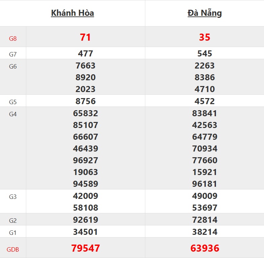Click Đà Nẵng G1 number 38214
The image size is (264, 258).
(x=204, y=232)
